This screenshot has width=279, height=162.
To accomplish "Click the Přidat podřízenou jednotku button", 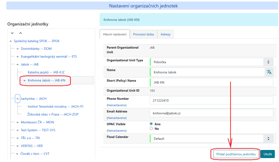I will 236,154.
